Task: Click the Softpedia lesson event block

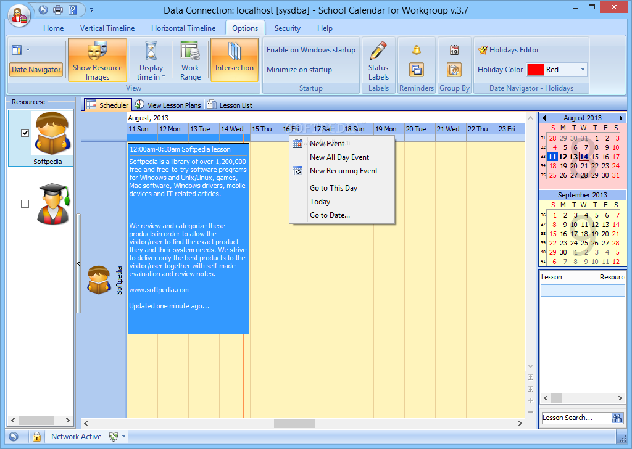Action: tap(188, 239)
